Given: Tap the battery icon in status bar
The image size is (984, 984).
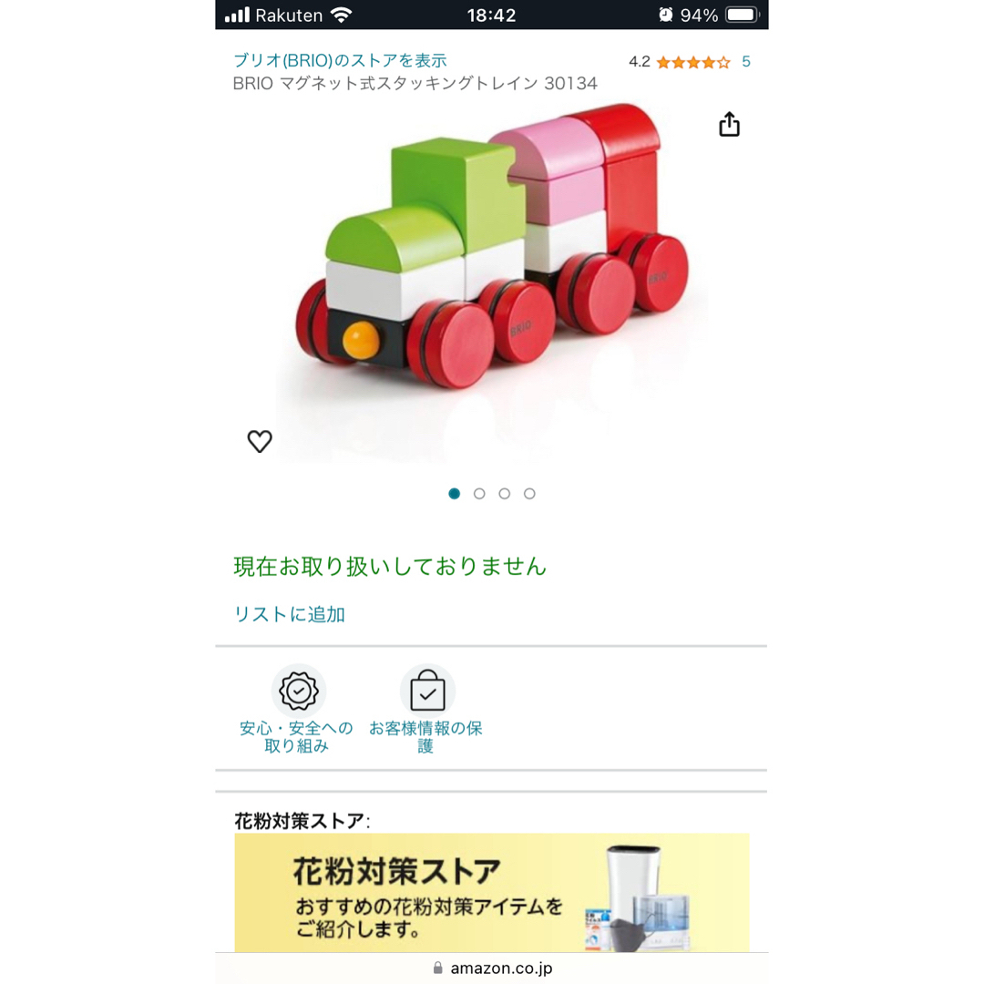Looking at the screenshot, I should point(743,15).
